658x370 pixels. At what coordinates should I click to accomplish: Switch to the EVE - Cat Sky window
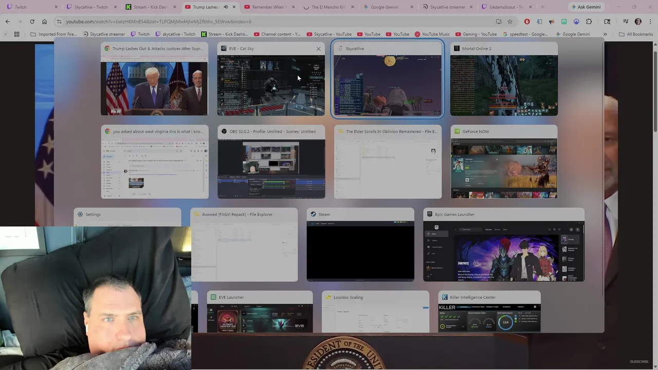pyautogui.click(x=271, y=79)
